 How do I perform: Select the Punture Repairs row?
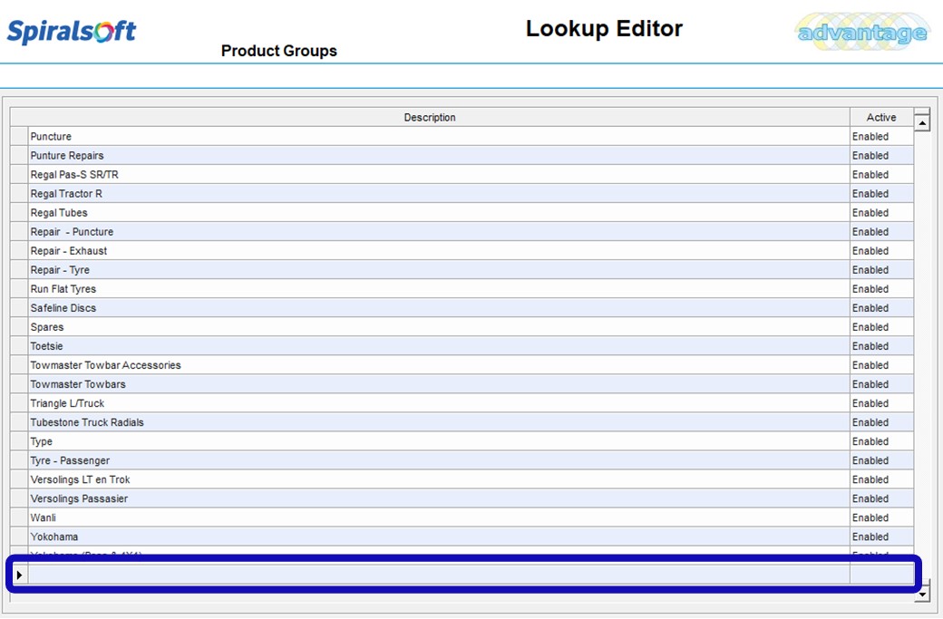click(x=462, y=156)
